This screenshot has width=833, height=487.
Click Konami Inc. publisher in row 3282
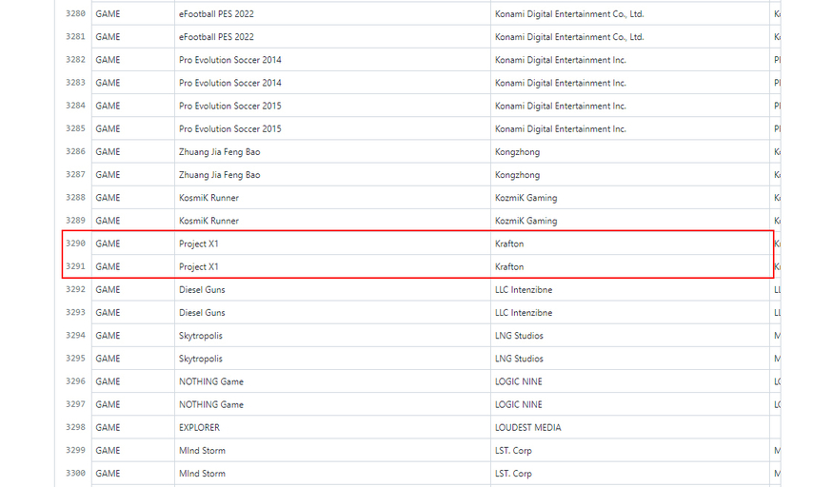(x=561, y=60)
